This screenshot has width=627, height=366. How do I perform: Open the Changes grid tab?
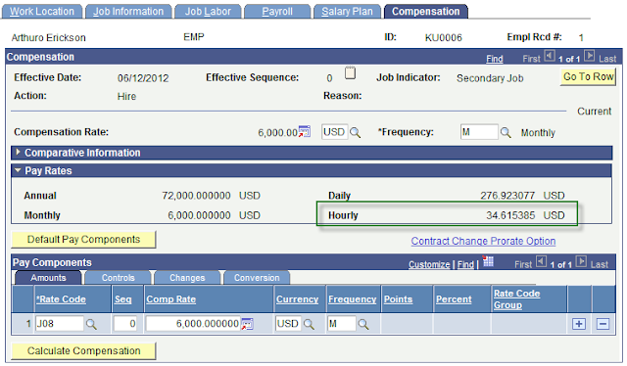click(187, 278)
